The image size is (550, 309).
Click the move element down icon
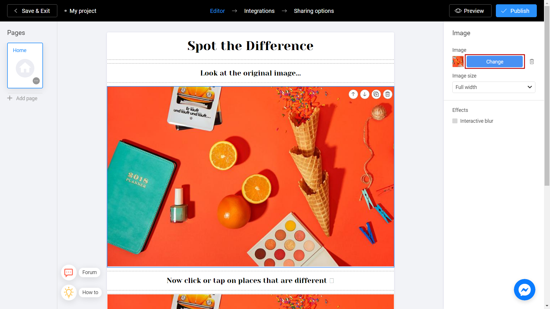point(364,94)
